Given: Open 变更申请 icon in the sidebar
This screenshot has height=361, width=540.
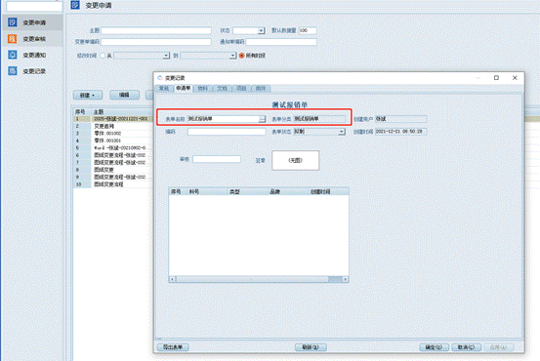Looking at the screenshot, I should (x=13, y=22).
